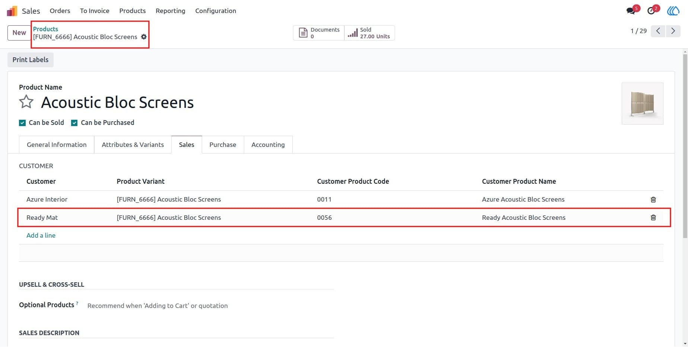Click Azure Acoustic Bloc Screens name cell
688x347 pixels.
[523, 199]
